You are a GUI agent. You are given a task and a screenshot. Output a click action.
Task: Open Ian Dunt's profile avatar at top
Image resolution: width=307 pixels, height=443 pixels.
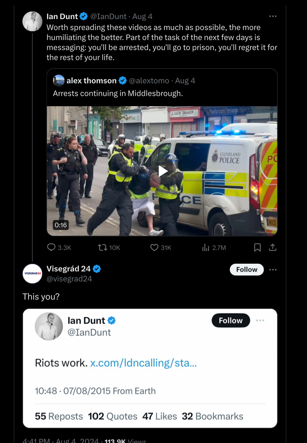tap(32, 22)
